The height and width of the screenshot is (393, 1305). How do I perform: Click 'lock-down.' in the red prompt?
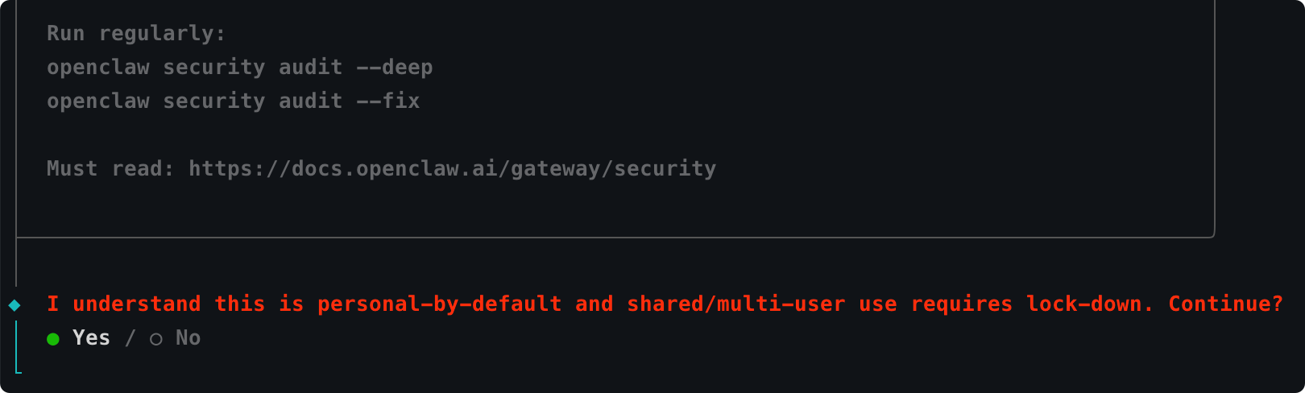point(1089,304)
